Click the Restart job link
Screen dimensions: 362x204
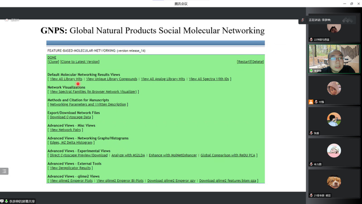click(243, 62)
